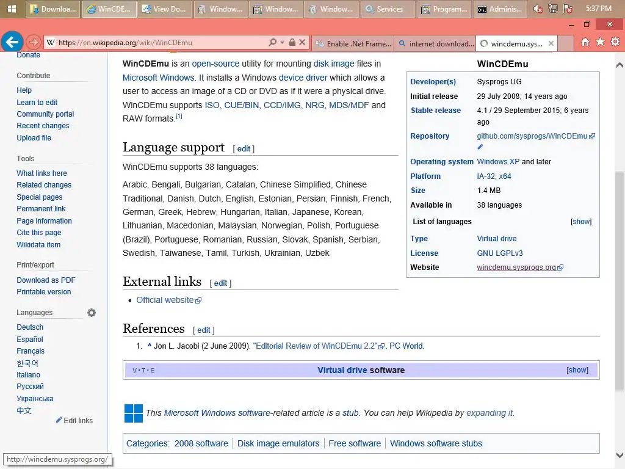Click the IE forward arrow button

(x=34, y=42)
